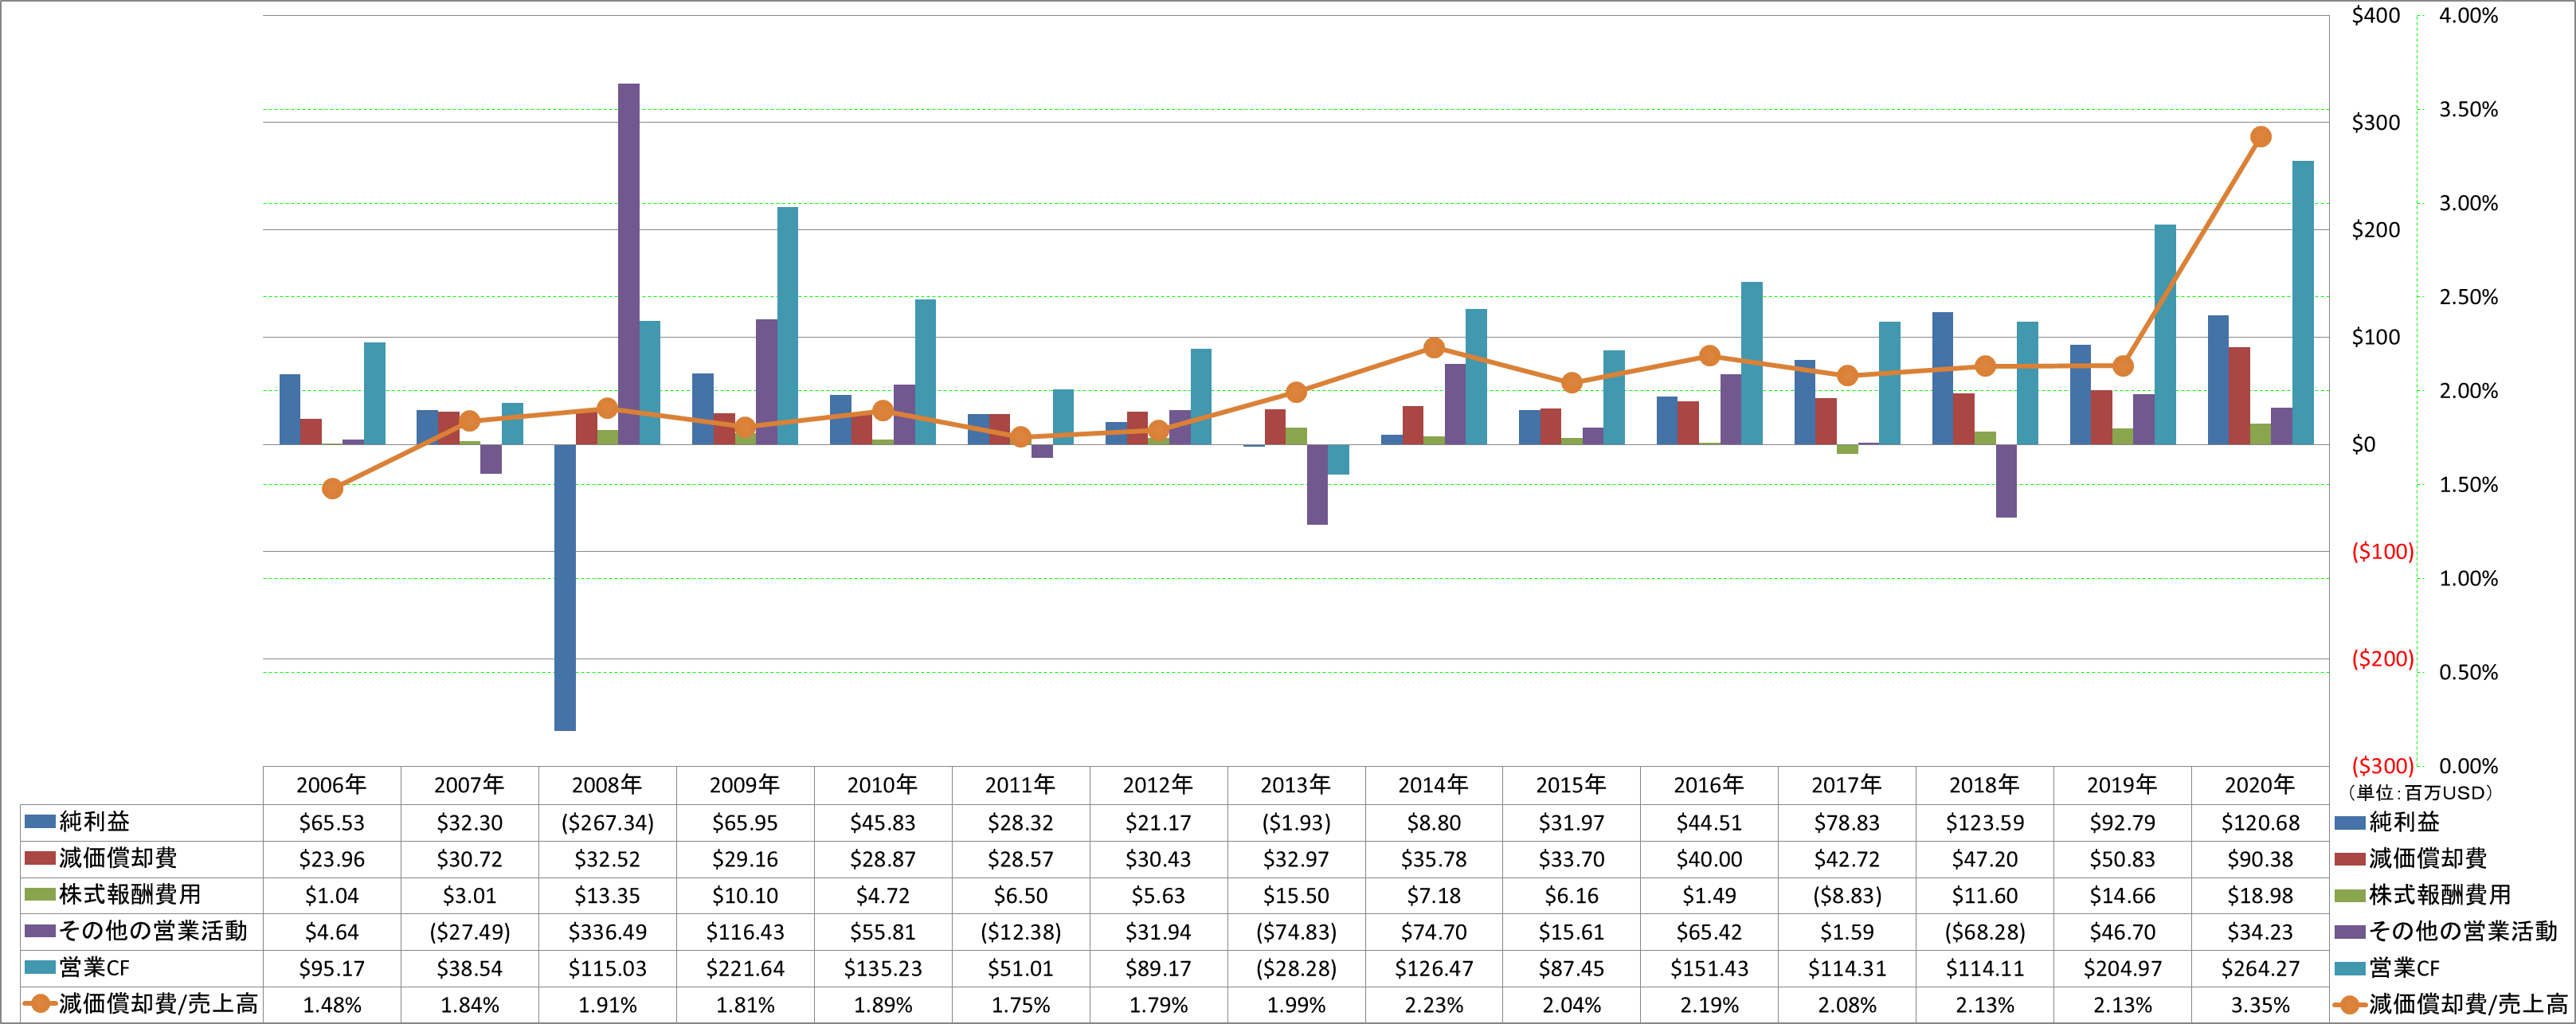Click the net income cell ($267.34) for 2008
This screenshot has width=2576, height=1024.
[607, 823]
